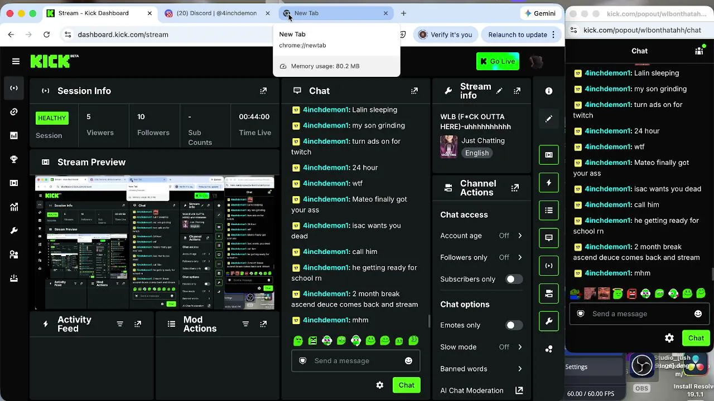The image size is (714, 401).
Task: Select the Stream icon in left sidebar
Action: pyautogui.click(x=14, y=88)
